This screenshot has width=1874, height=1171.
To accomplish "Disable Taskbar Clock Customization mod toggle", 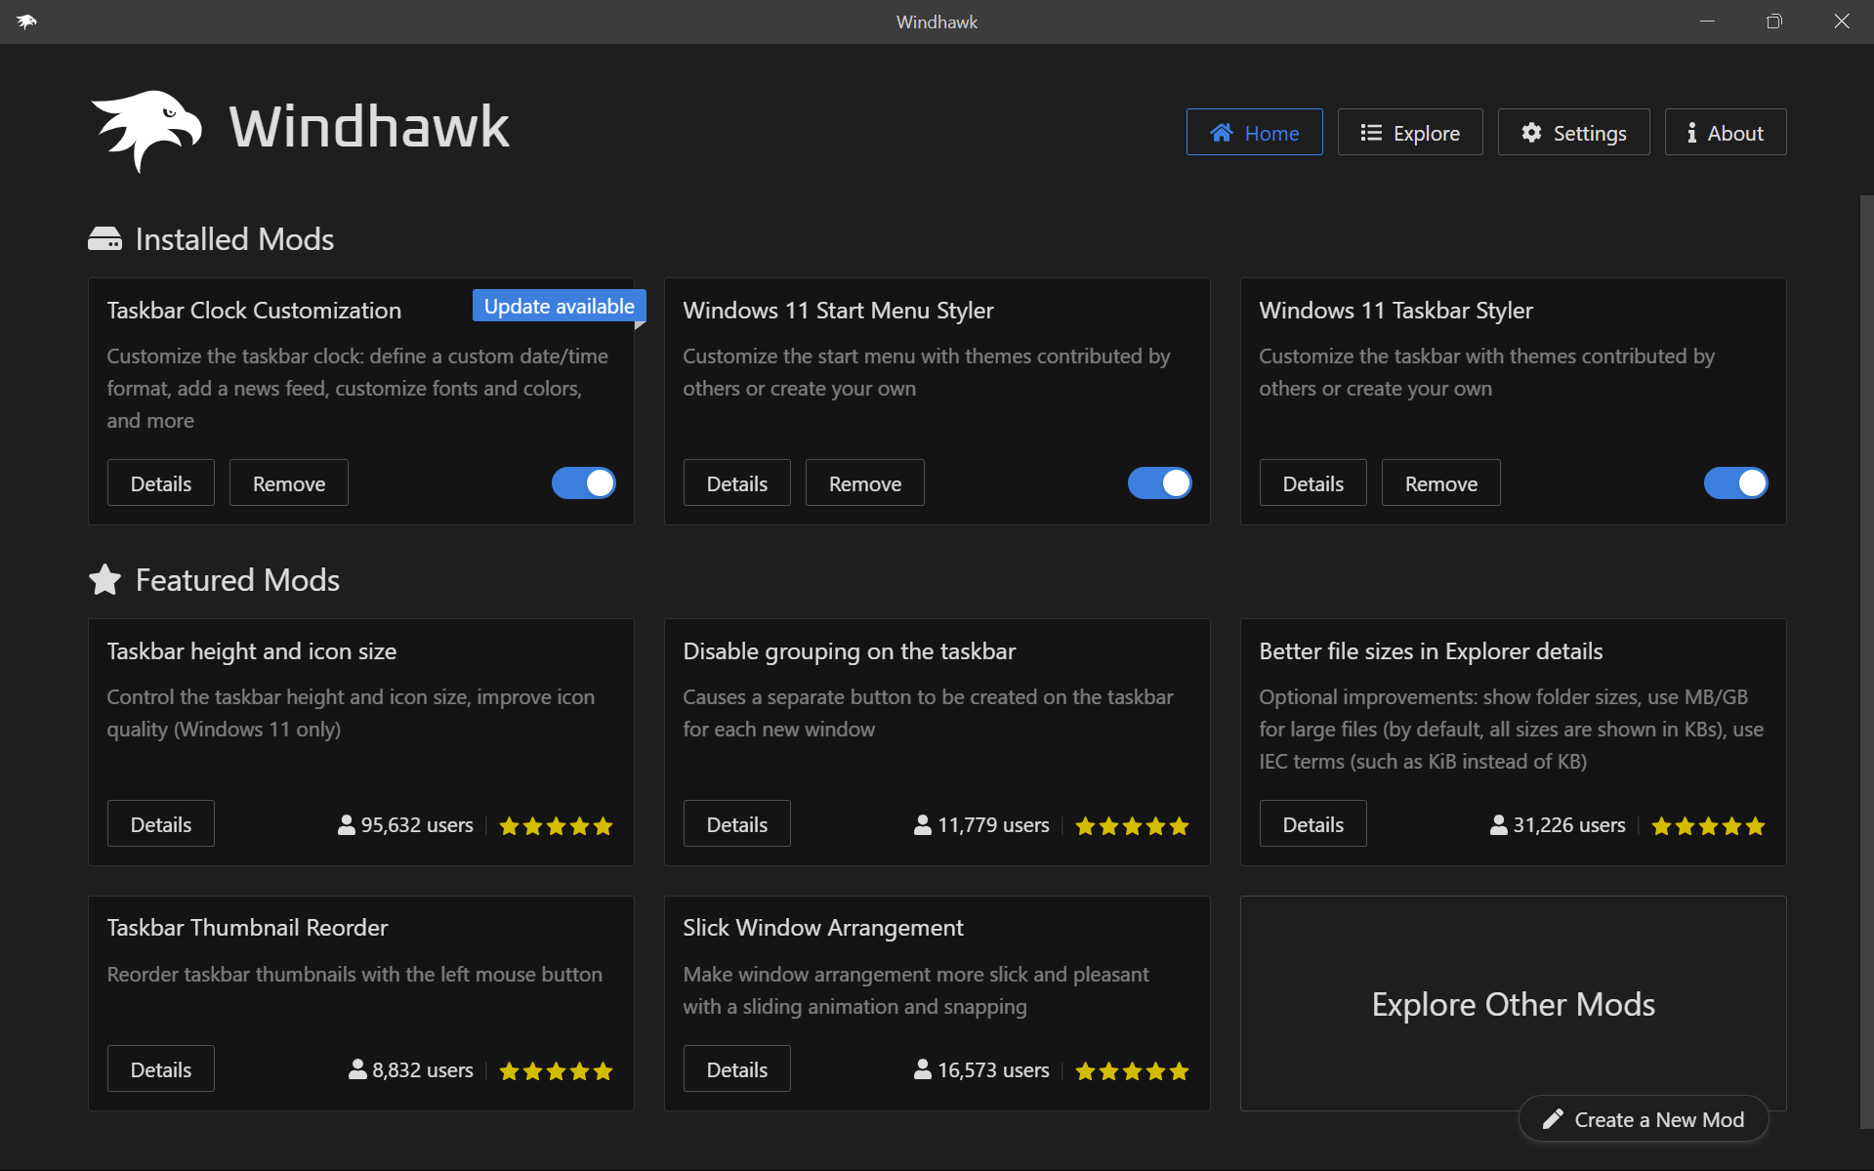I will [x=584, y=482].
